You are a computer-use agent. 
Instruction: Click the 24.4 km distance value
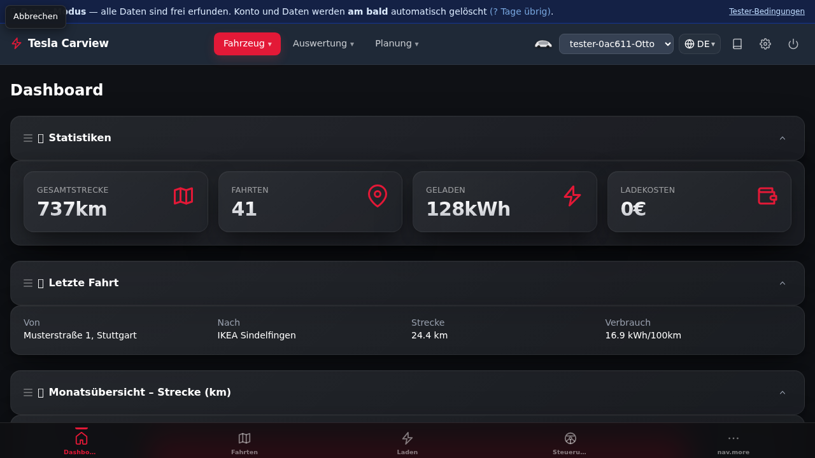[x=429, y=335]
